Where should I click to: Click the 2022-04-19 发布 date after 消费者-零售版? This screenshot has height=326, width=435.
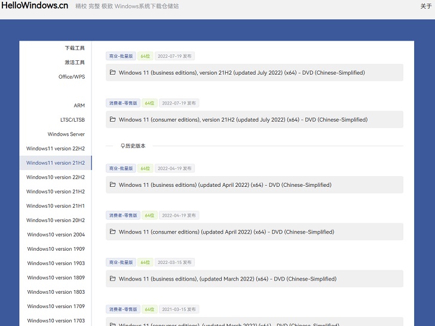[179, 216]
